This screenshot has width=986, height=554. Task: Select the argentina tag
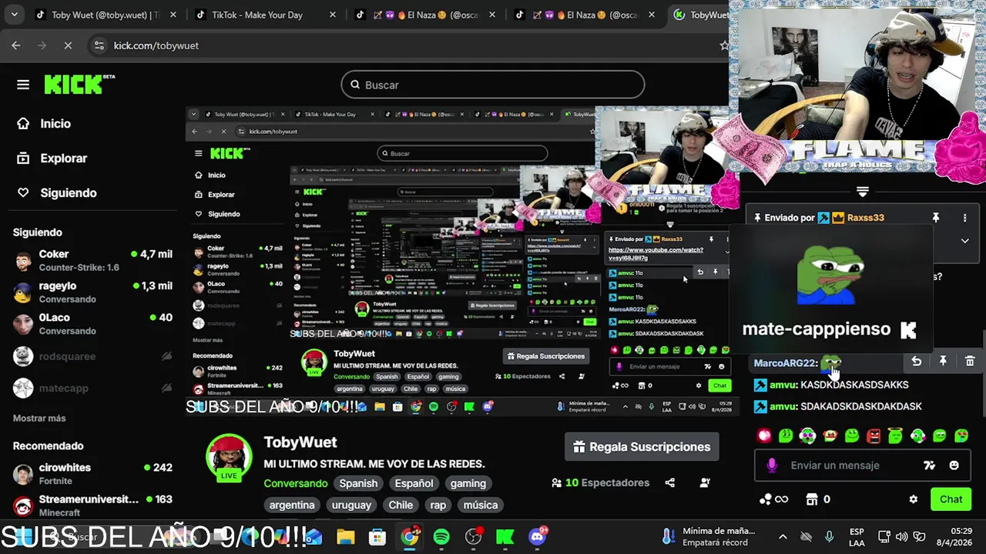click(x=292, y=505)
